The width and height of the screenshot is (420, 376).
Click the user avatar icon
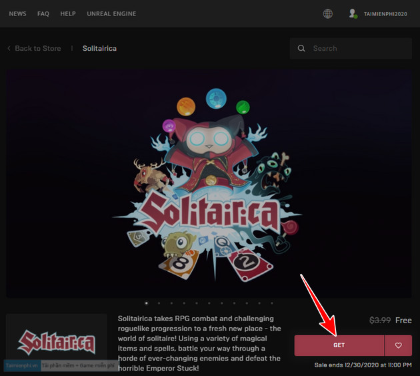353,13
